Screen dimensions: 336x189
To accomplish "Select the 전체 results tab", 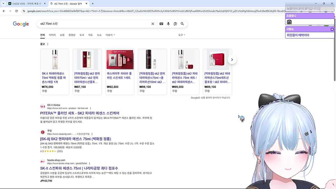I will [43, 35].
